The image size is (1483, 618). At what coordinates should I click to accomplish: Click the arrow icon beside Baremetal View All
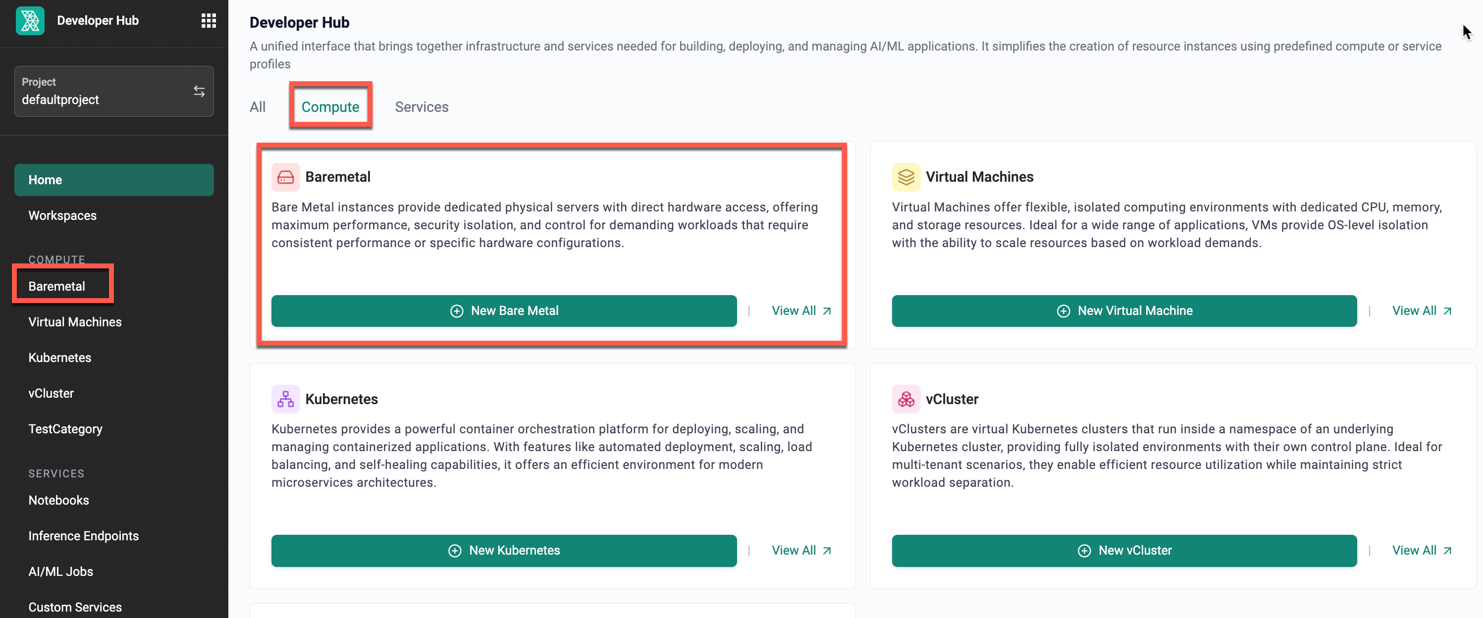(x=827, y=311)
